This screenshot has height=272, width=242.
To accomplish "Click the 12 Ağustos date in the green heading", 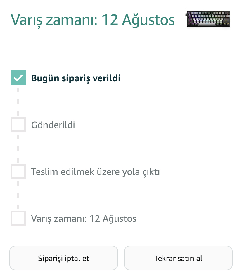I will tap(138, 20).
